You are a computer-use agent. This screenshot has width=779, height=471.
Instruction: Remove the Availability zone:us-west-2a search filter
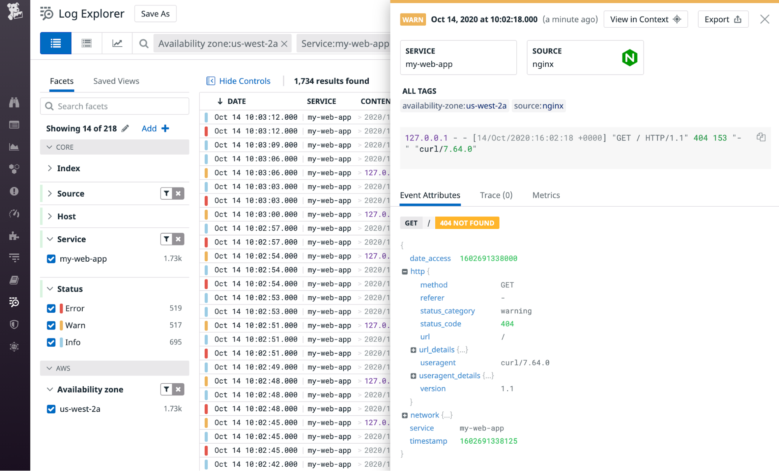tap(284, 43)
